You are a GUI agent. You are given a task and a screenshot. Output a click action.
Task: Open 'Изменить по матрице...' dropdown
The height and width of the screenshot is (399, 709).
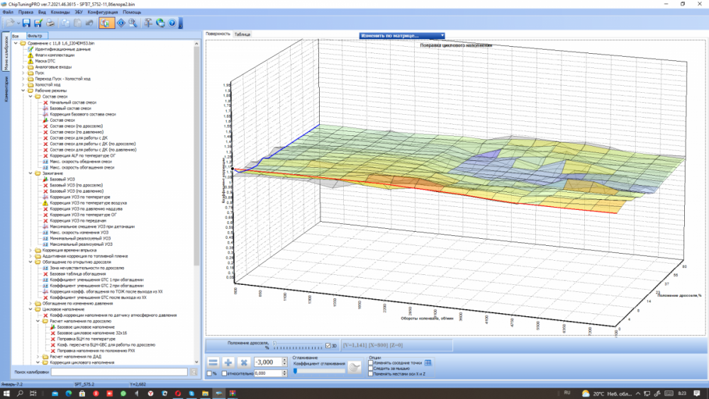402,35
